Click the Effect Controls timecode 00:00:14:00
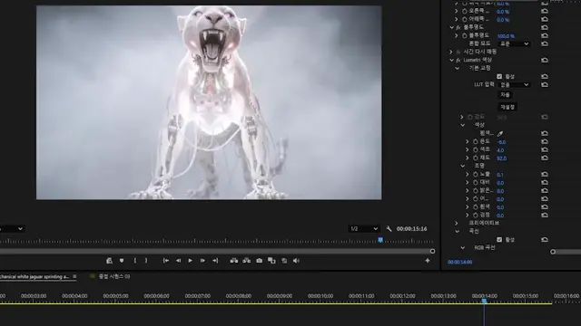The width and height of the screenshot is (581, 326). pyautogui.click(x=460, y=262)
